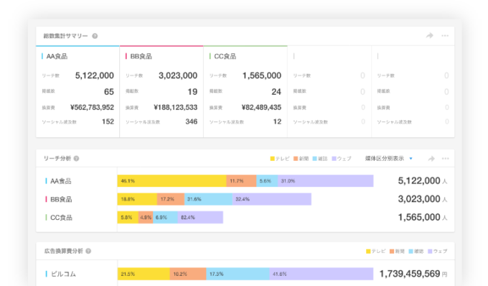Open more options menu of リーチ分析 panel

coord(446,159)
